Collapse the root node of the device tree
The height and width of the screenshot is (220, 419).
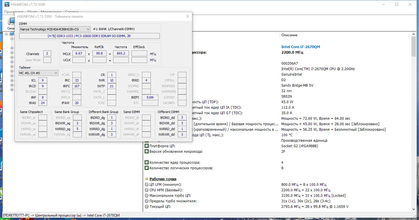(7, 34)
